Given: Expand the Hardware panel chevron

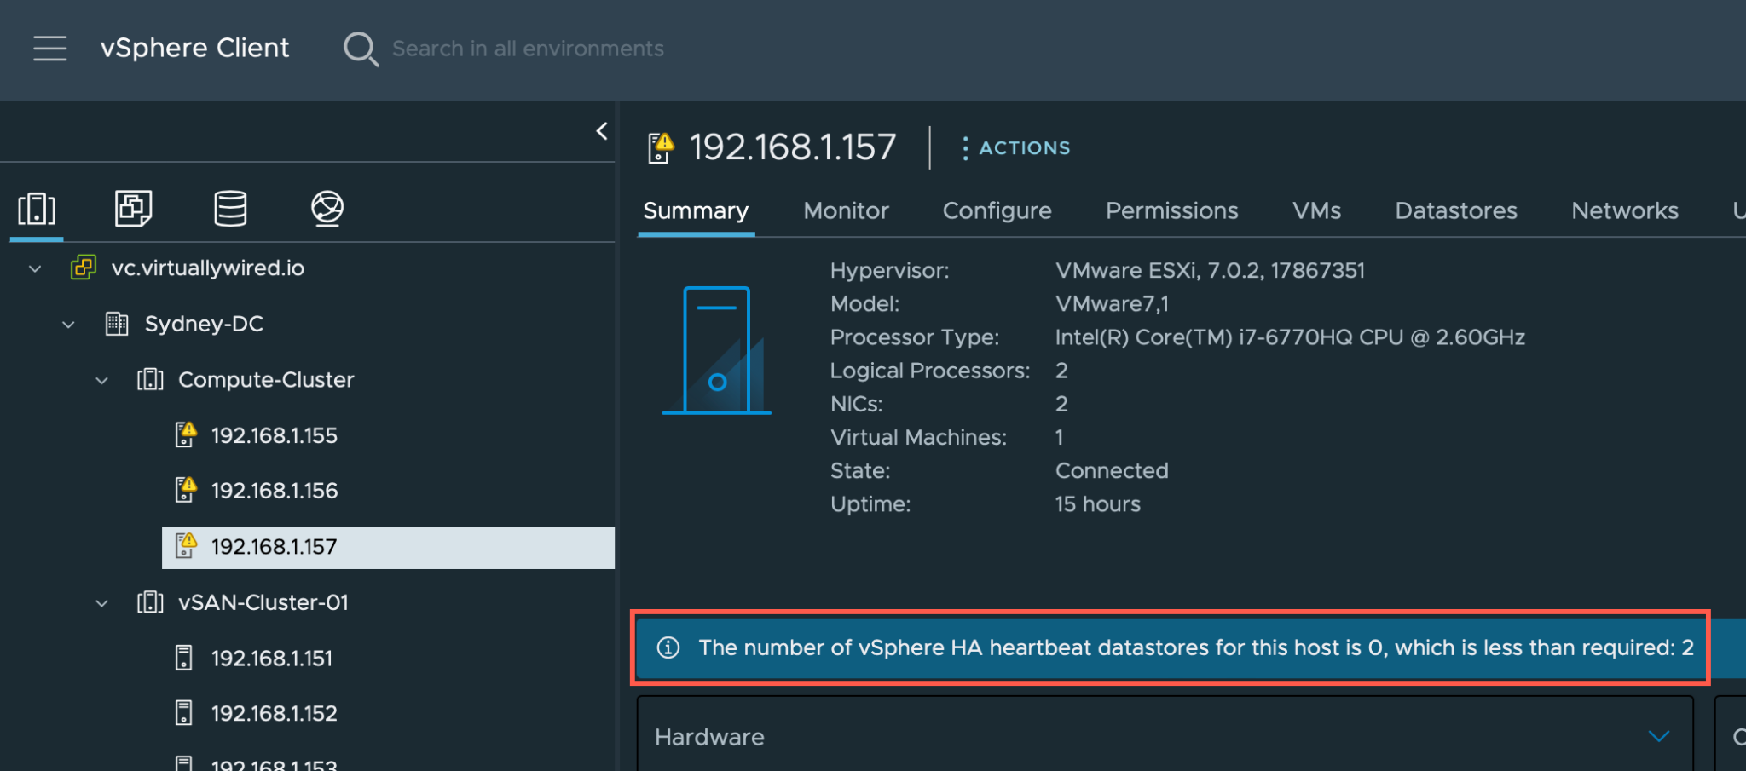Looking at the screenshot, I should coord(1658,736).
